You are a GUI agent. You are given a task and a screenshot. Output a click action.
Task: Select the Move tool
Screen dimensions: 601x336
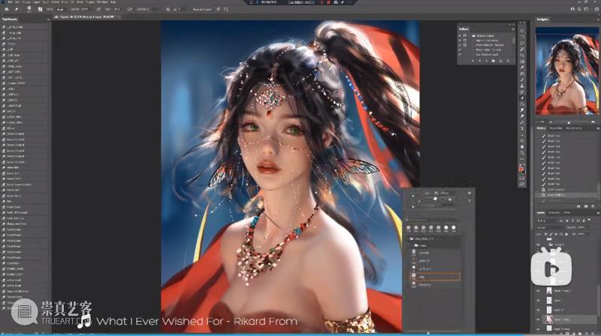[522, 31]
